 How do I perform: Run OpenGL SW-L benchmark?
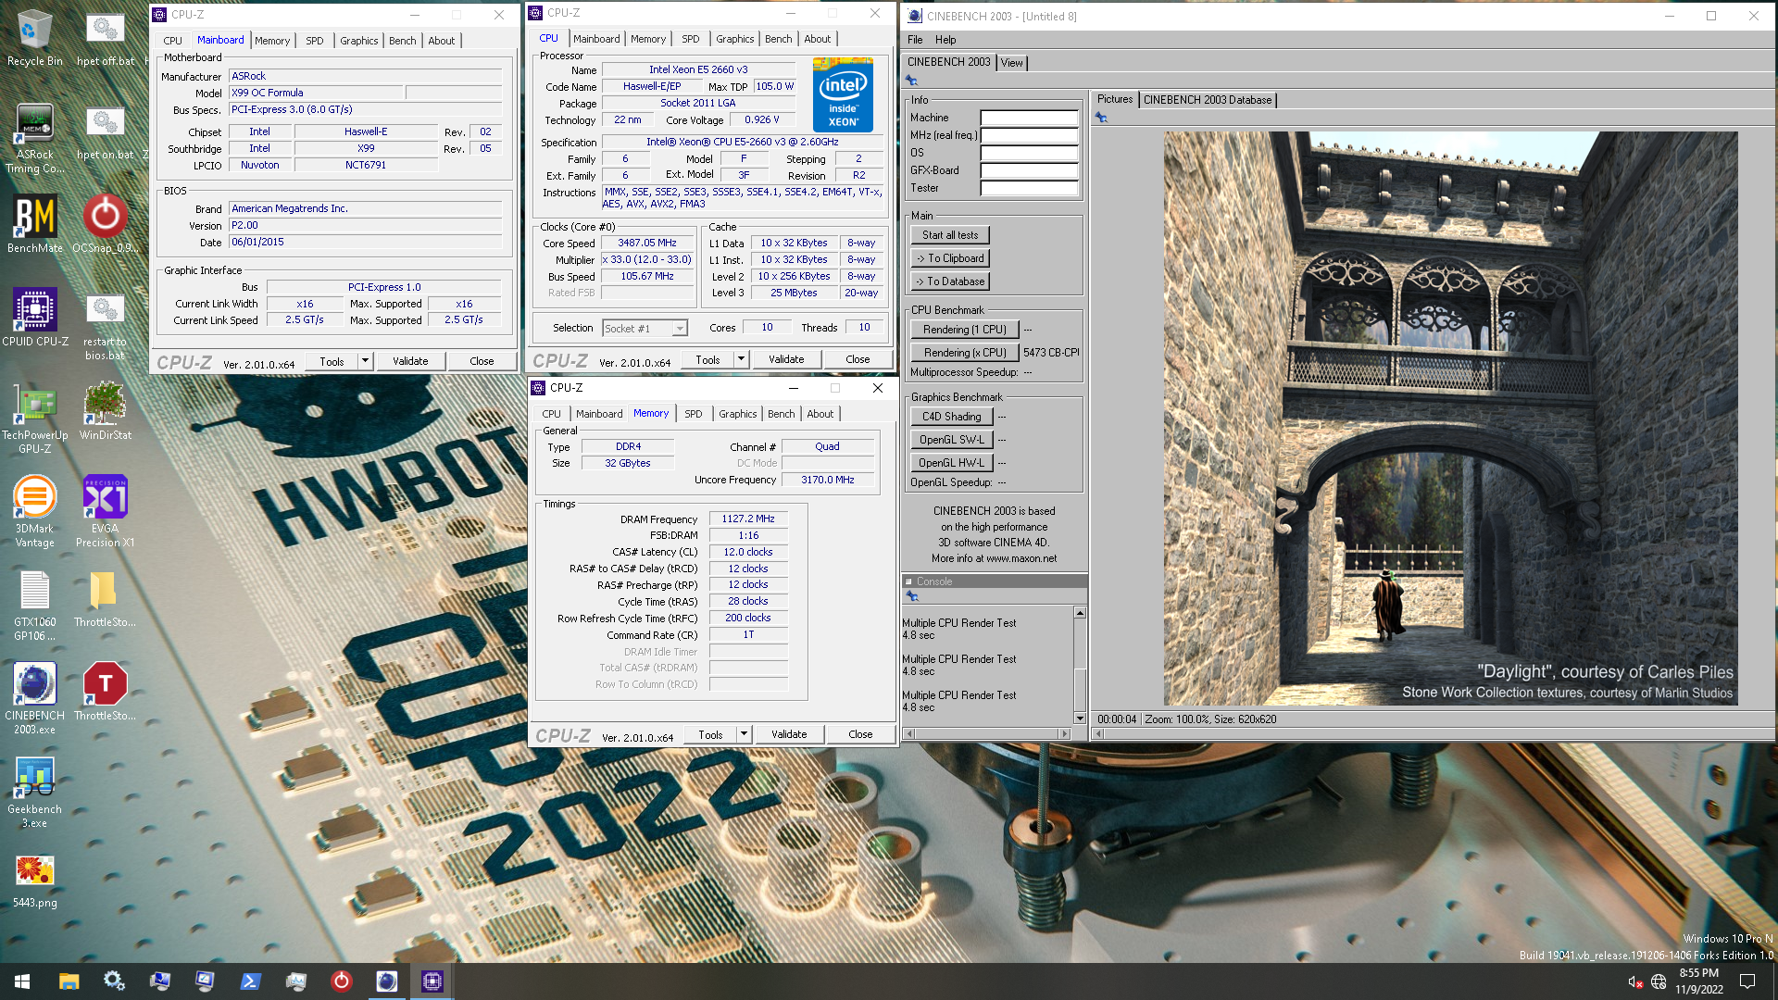[952, 440]
